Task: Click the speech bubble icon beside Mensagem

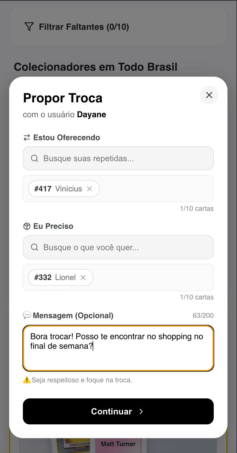Action: coord(27,315)
